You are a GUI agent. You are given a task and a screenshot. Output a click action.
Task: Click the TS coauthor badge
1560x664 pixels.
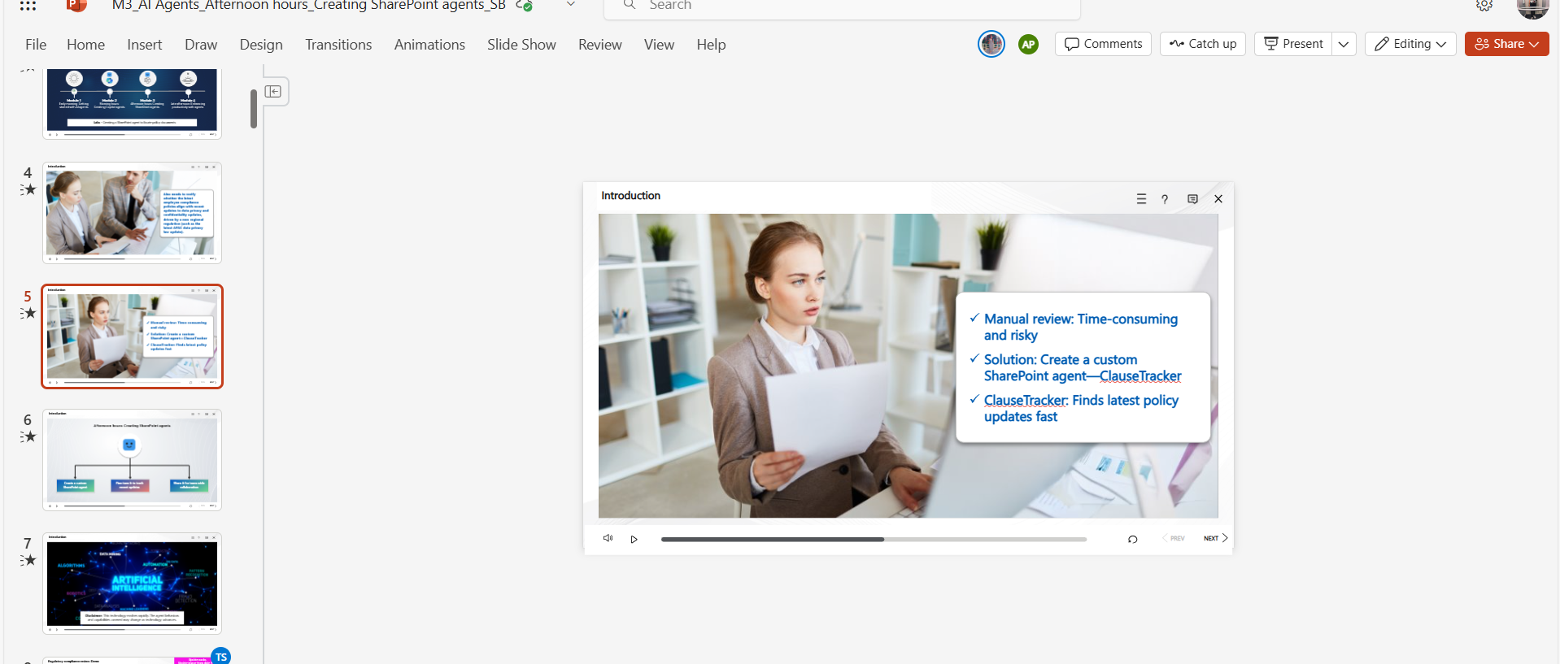[220, 656]
